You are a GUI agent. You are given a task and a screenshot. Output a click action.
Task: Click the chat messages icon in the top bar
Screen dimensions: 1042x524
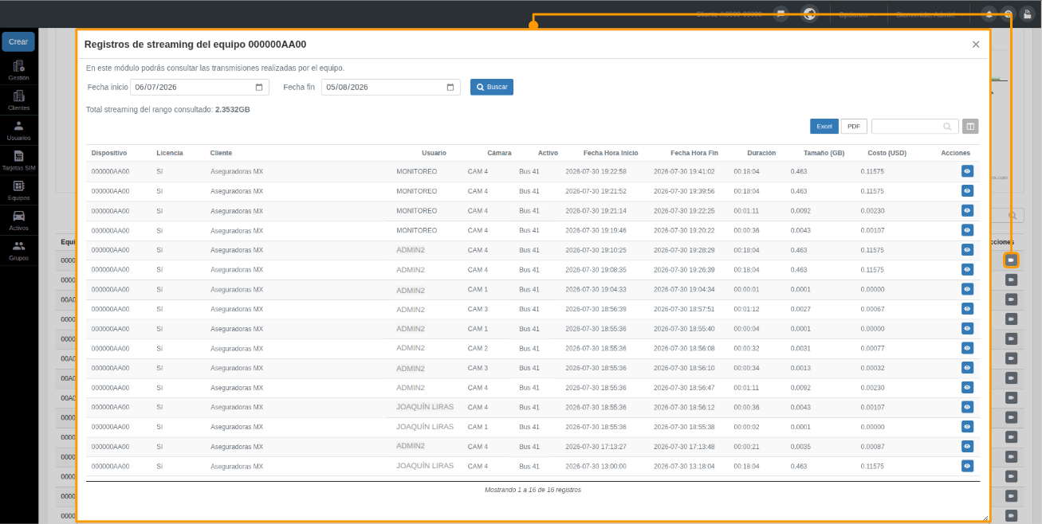(781, 14)
